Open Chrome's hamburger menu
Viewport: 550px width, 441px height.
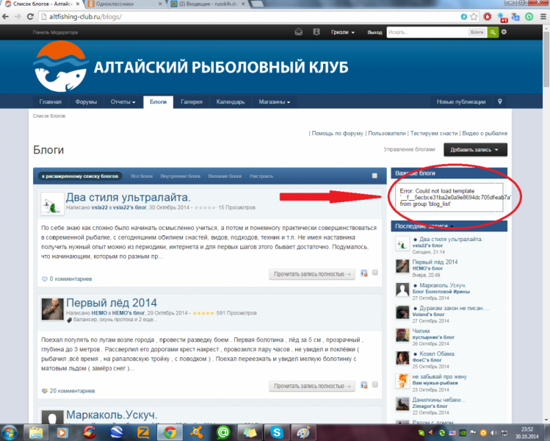tap(543, 16)
